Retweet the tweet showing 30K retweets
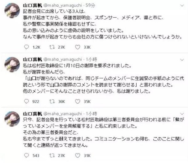Screen dimensions: 188x163 pyautogui.click(x=52, y=101)
